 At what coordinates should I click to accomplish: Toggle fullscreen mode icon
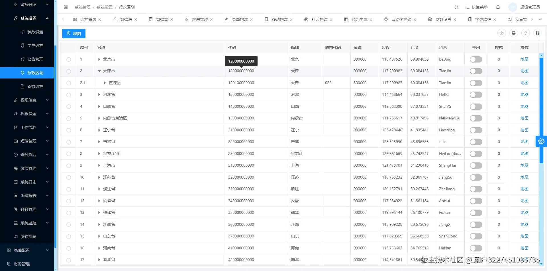coord(457,7)
